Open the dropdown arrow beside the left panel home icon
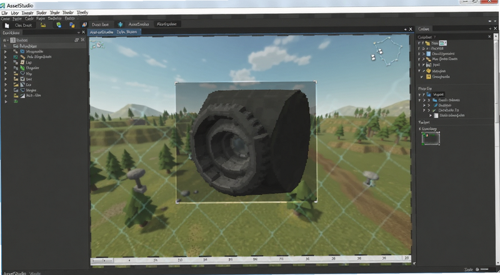Screen dimensions: 500x275 click(x=8, y=40)
